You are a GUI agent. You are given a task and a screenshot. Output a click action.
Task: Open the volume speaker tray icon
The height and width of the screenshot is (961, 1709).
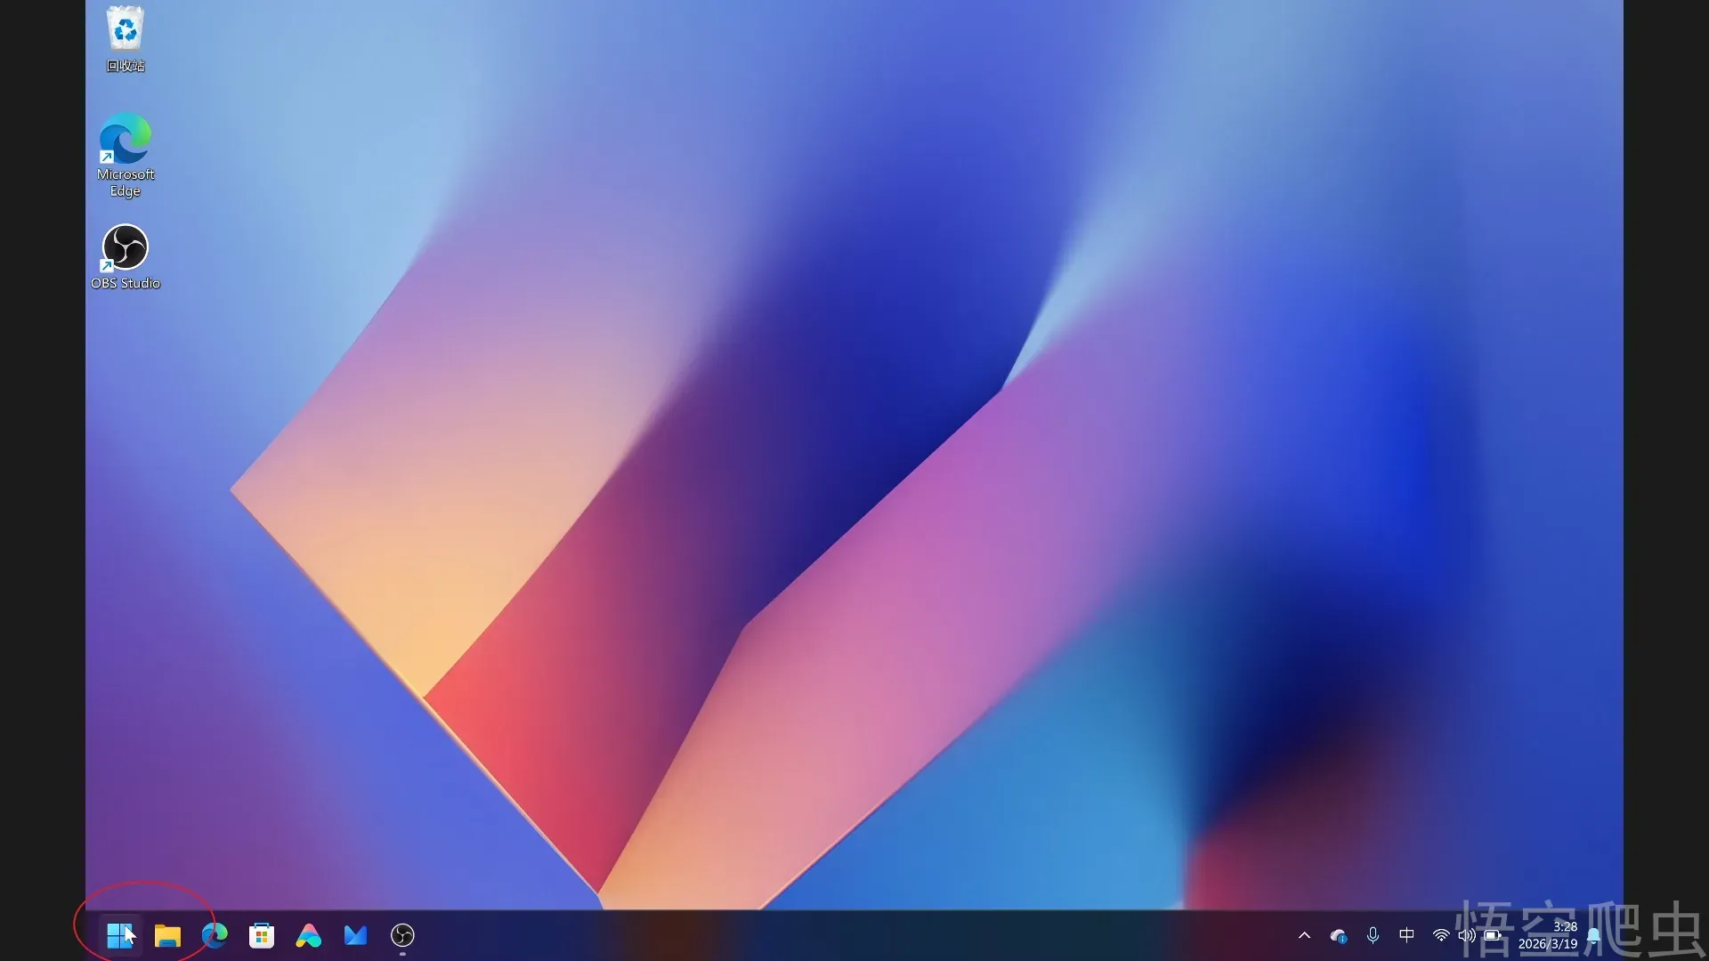coord(1466,935)
